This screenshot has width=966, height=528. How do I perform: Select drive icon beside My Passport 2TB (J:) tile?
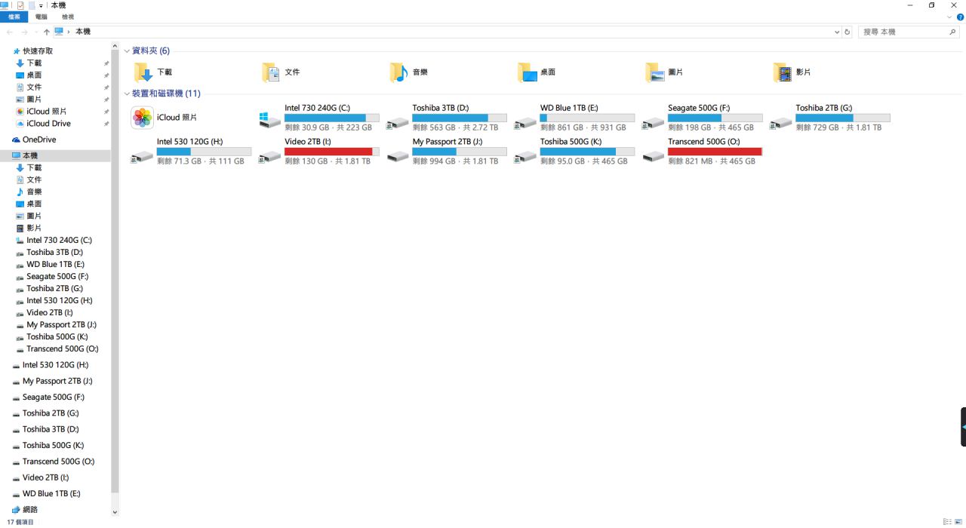398,156
